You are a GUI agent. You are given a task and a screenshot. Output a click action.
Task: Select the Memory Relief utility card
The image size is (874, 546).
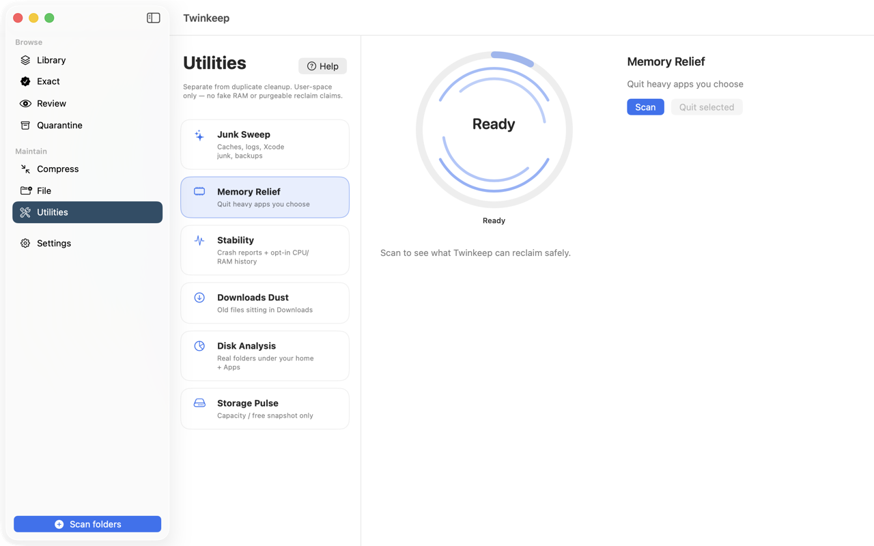pos(265,197)
